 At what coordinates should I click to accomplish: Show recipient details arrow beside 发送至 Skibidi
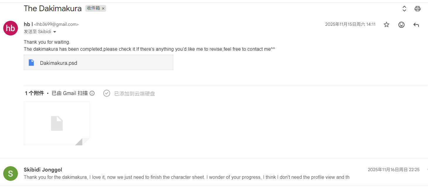coord(55,32)
